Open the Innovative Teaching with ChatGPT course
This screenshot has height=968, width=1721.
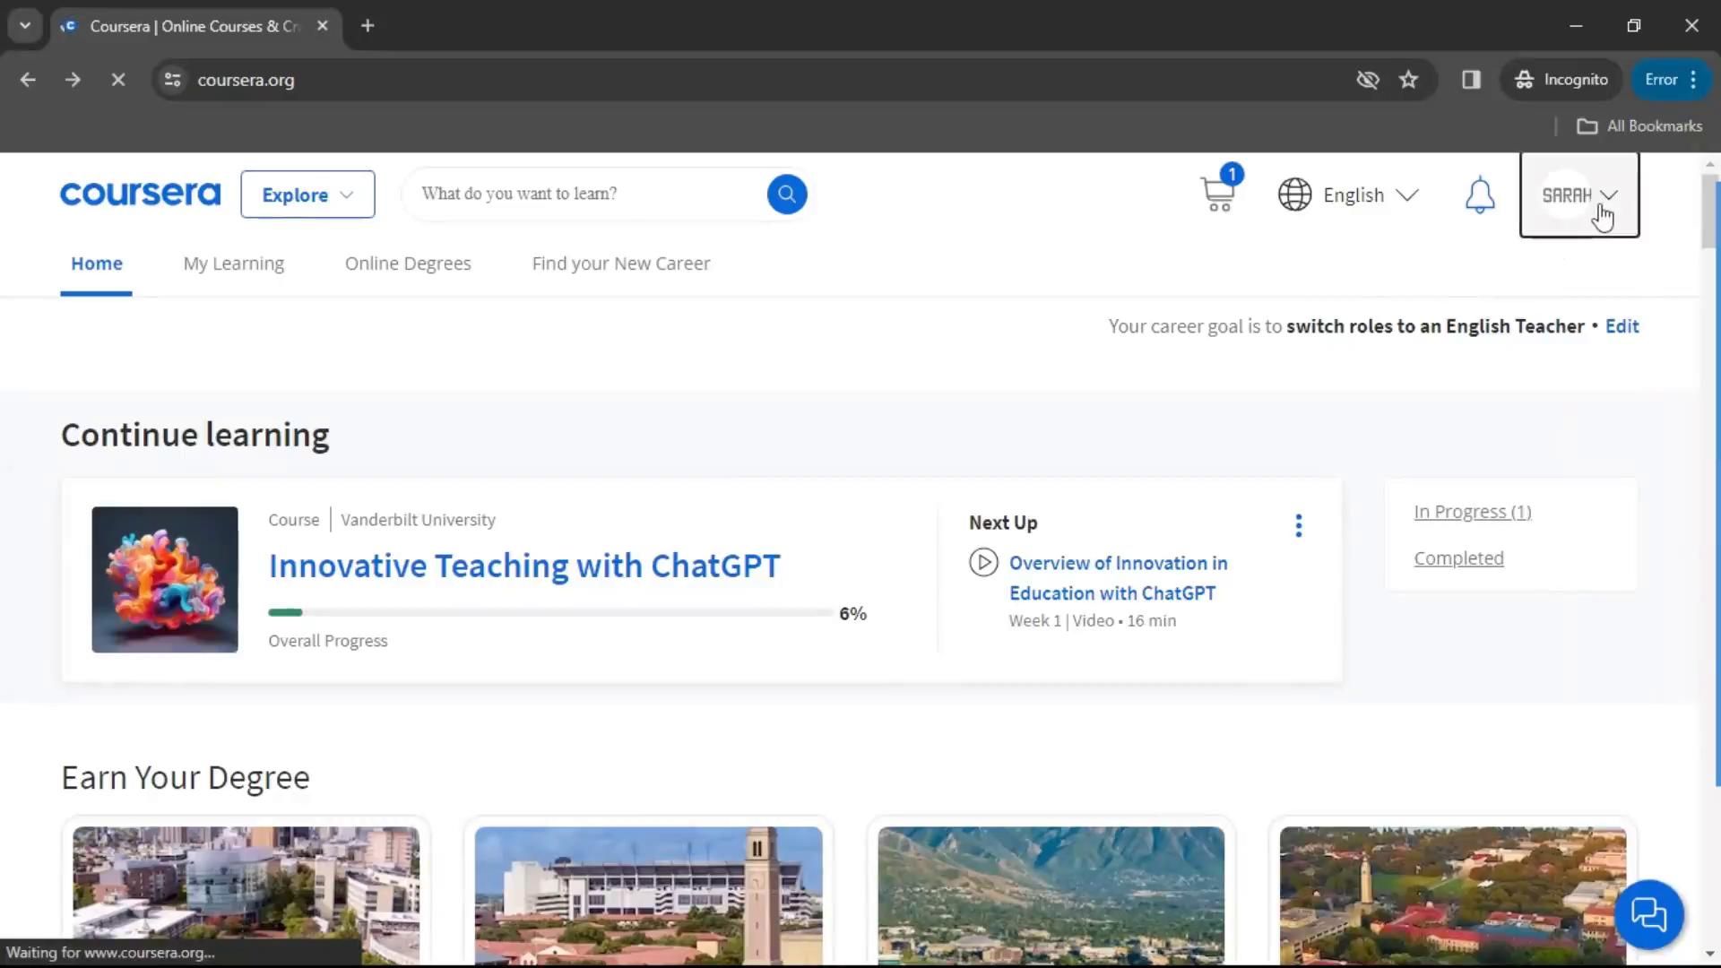click(x=524, y=566)
